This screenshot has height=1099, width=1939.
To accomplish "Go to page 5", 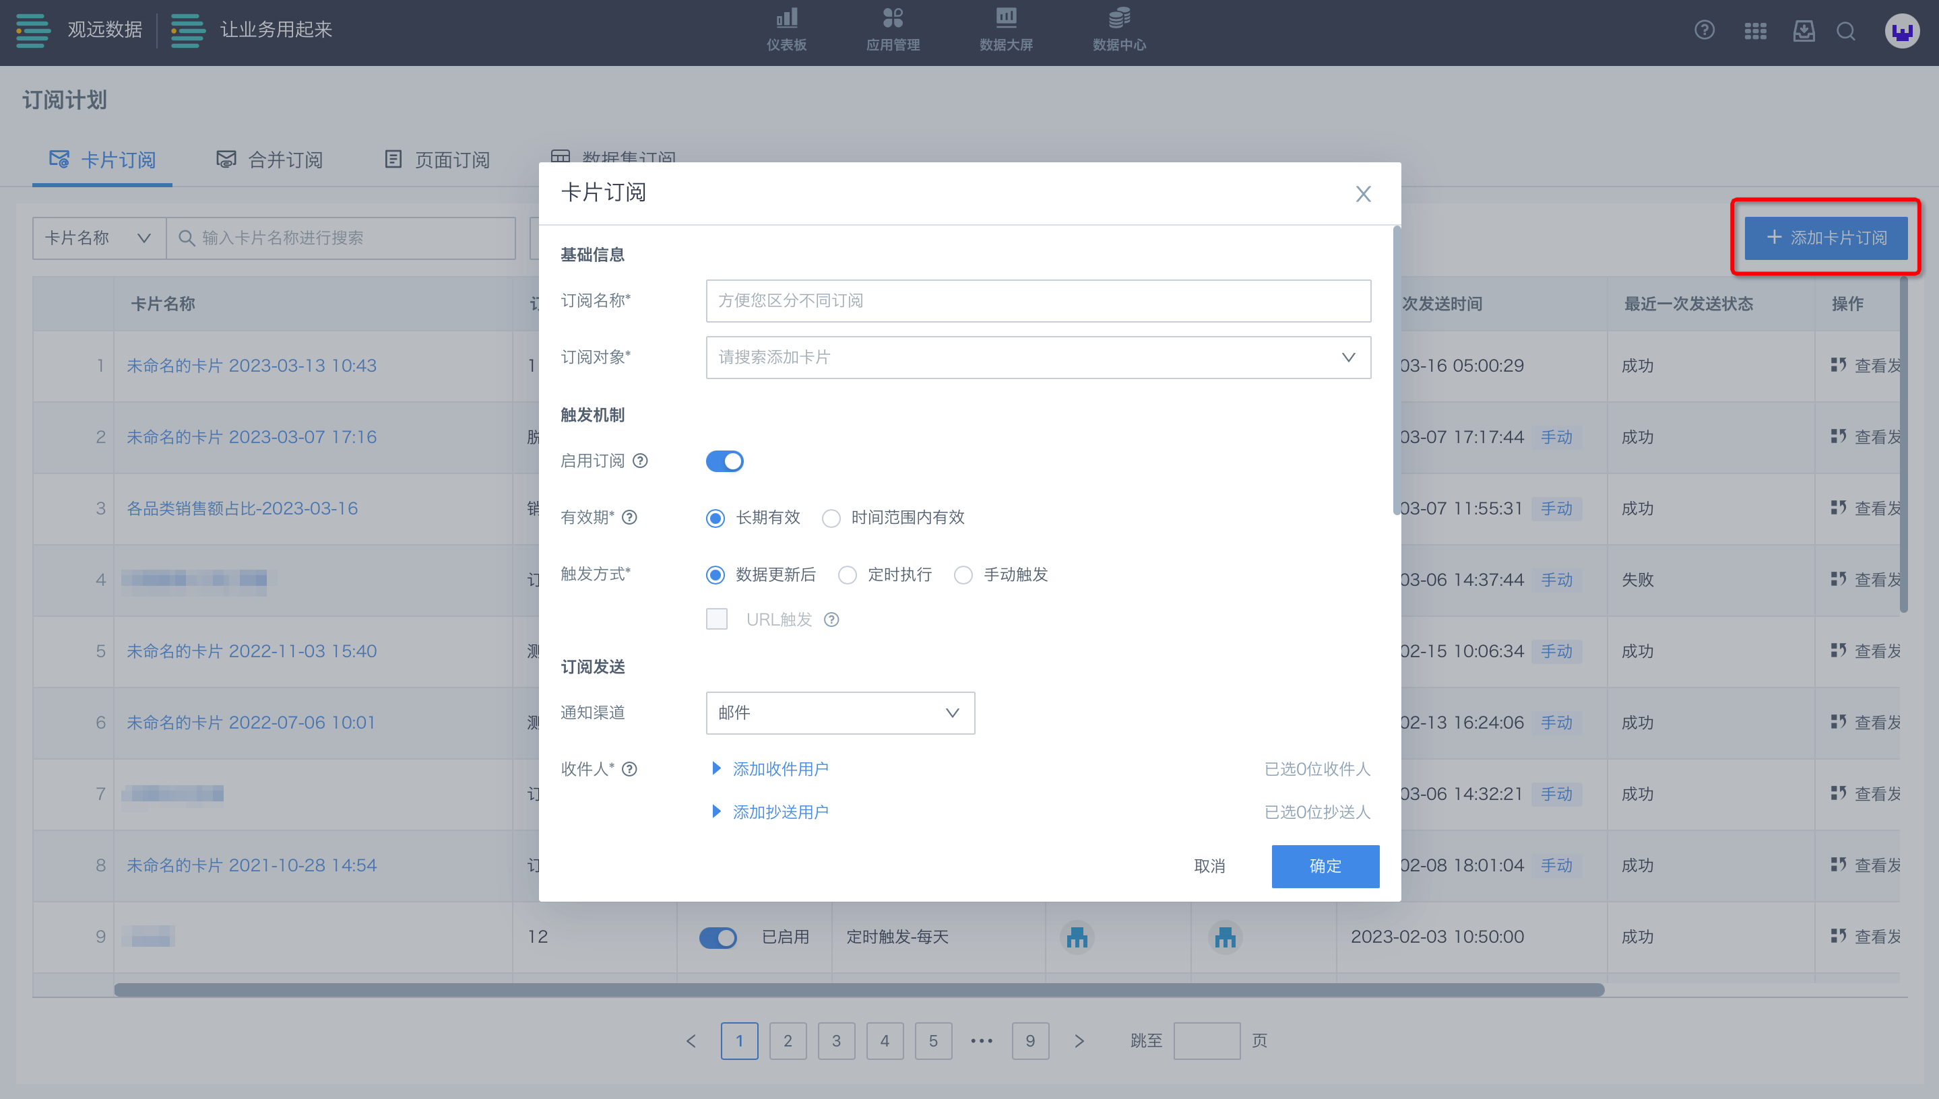I will (x=933, y=1041).
